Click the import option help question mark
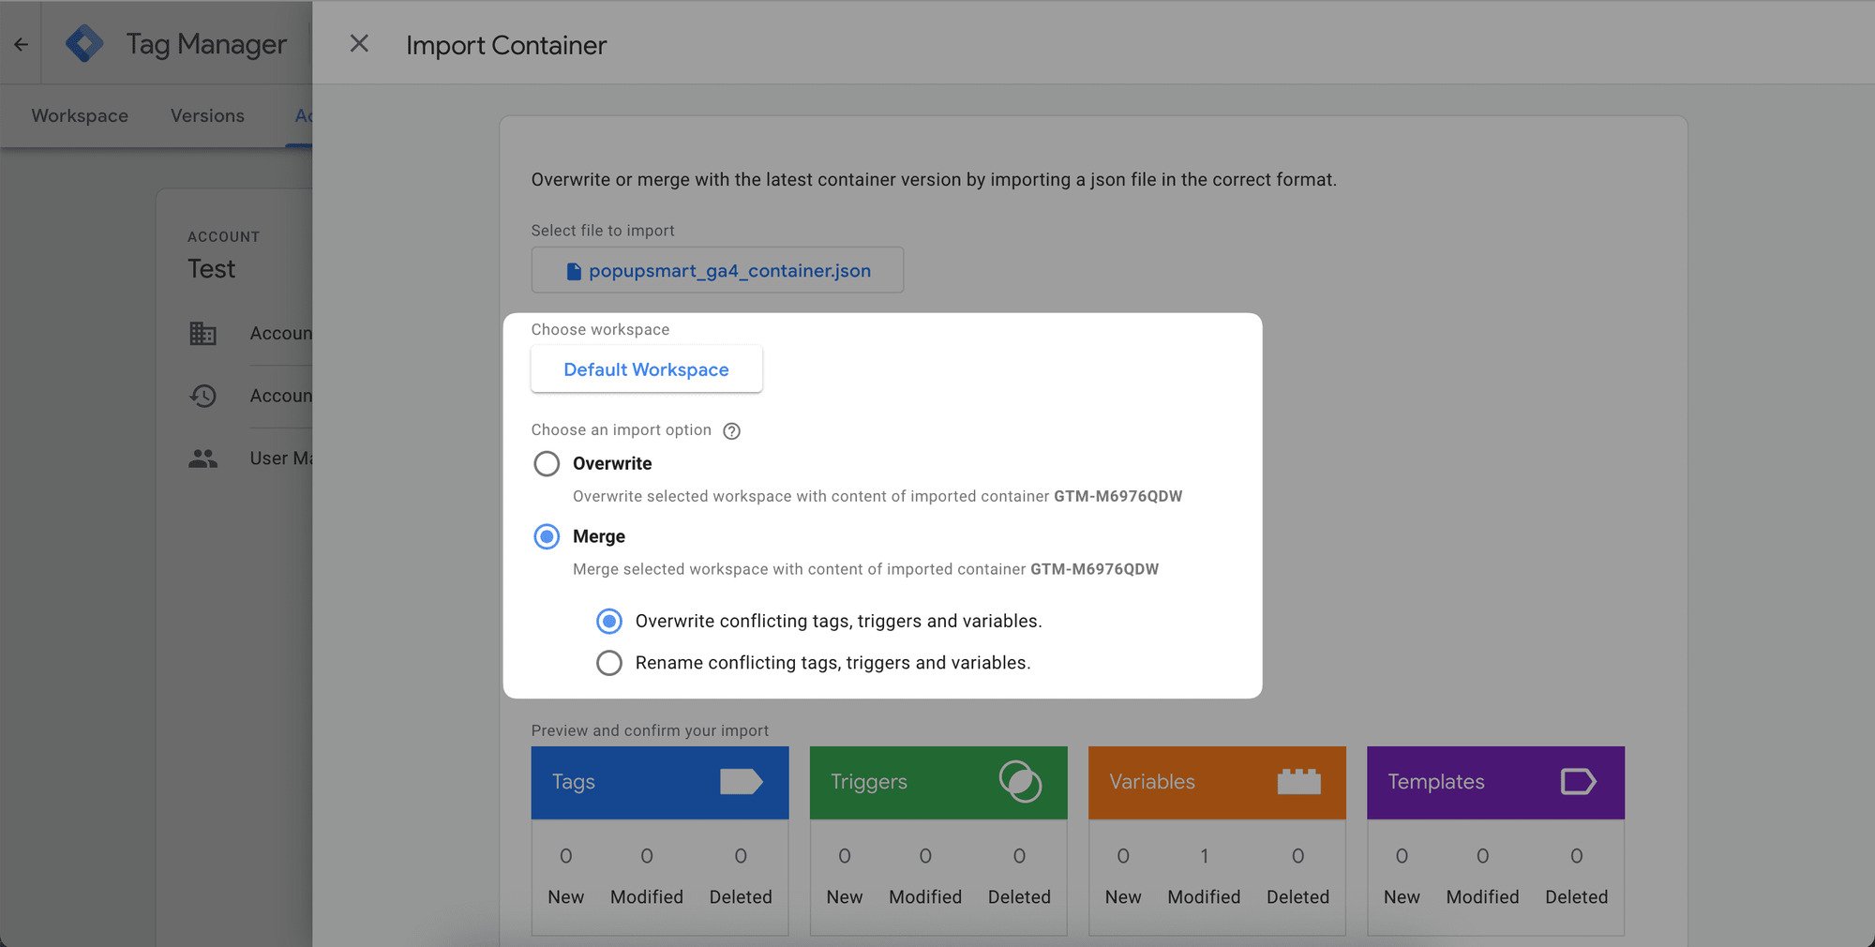1875x947 pixels. [x=732, y=430]
